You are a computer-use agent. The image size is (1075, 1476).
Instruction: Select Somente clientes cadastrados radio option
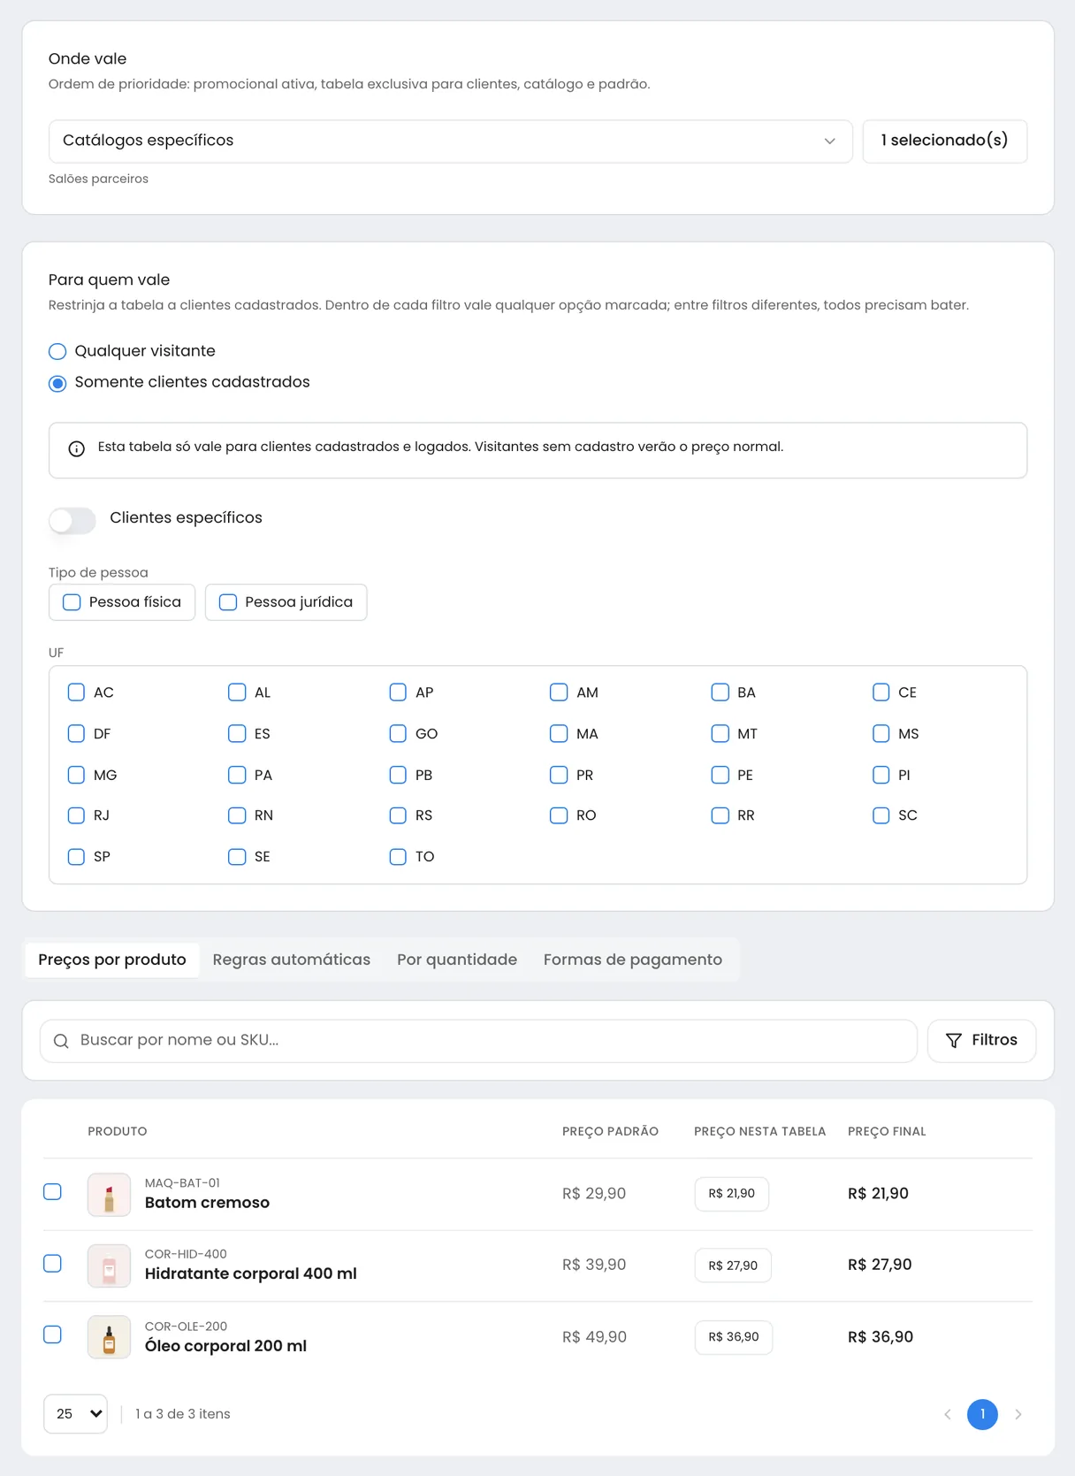[x=57, y=383]
